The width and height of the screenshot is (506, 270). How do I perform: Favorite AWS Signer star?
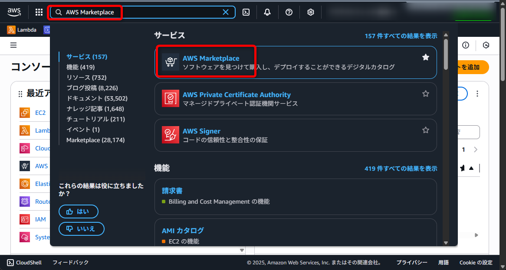click(426, 130)
